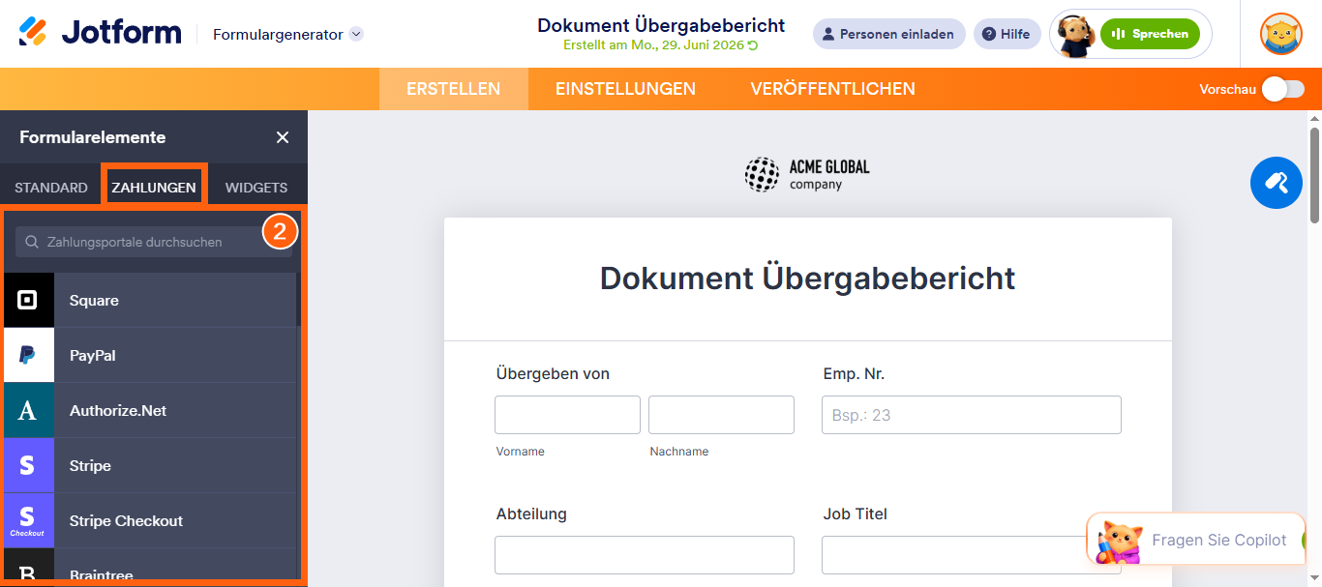Click the Stripe logo icon

point(27,465)
